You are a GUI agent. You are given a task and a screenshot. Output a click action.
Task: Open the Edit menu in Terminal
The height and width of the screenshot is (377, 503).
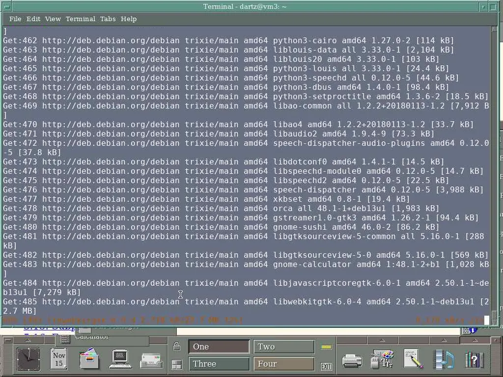(33, 19)
